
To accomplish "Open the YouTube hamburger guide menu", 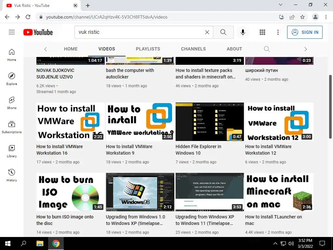I will [12, 32].
